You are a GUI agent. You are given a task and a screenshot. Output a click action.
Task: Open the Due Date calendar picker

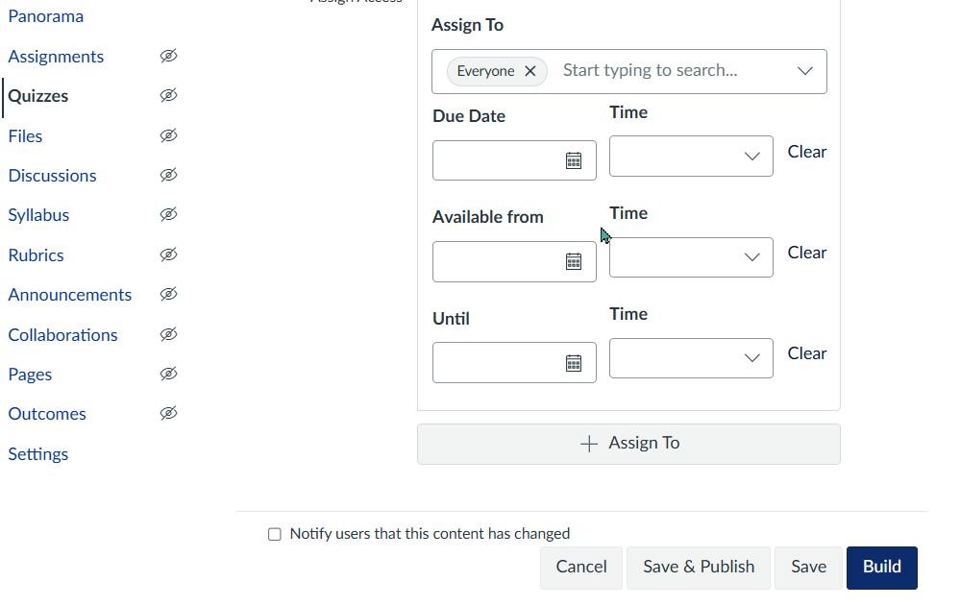pos(574,158)
